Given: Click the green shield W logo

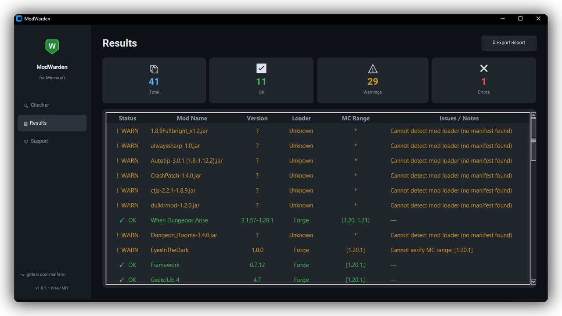Looking at the screenshot, I should tap(52, 46).
